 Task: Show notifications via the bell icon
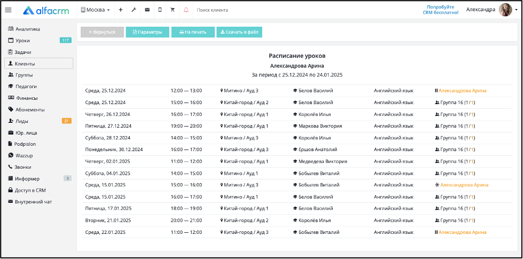point(186,10)
